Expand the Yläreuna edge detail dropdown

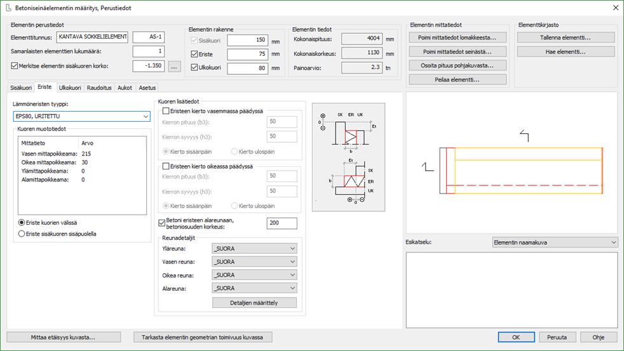click(x=254, y=249)
